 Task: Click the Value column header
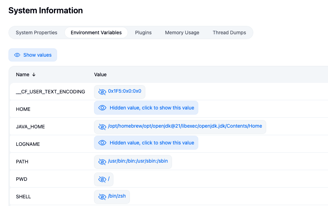tap(100, 74)
